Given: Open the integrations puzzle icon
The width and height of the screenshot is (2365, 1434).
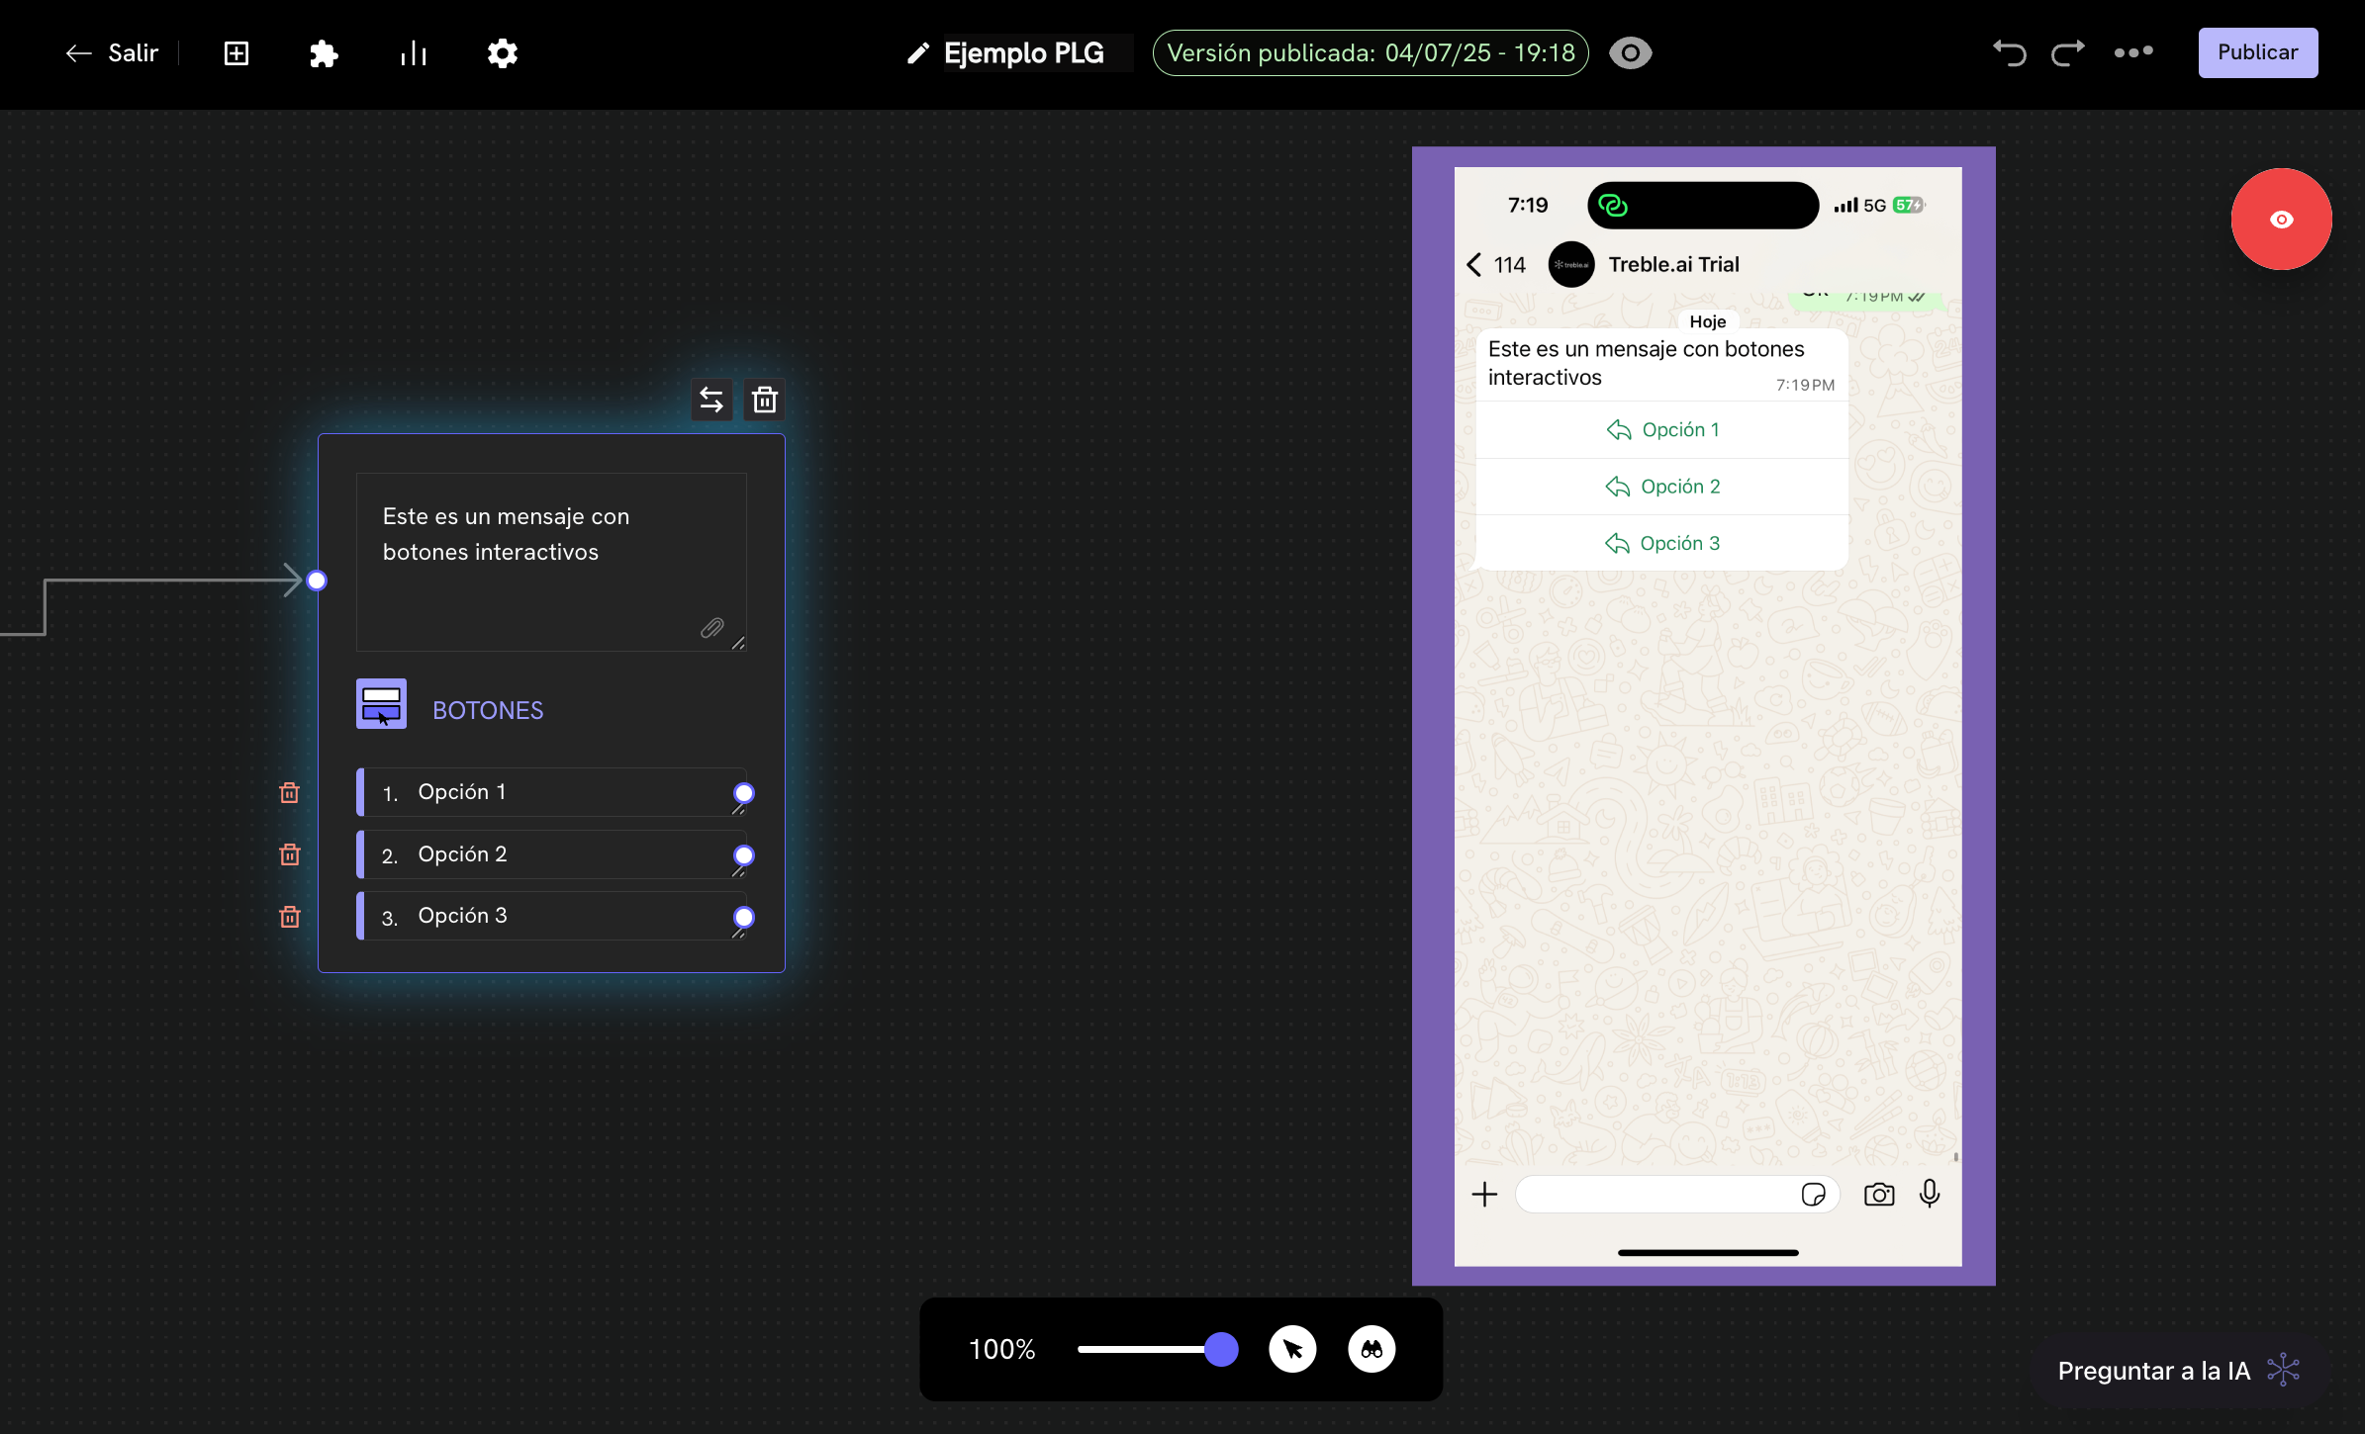Looking at the screenshot, I should [324, 53].
